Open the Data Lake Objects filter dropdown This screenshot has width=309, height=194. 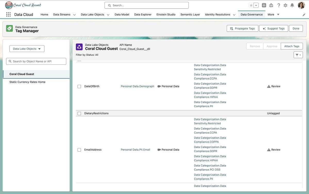27,48
